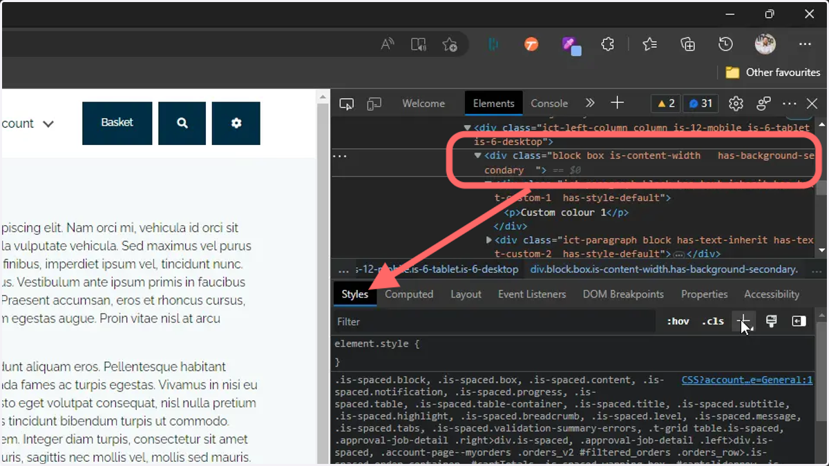Viewport: 829px width, 466px height.
Task: Add a new DevTools tool with plus
Action: (x=617, y=104)
